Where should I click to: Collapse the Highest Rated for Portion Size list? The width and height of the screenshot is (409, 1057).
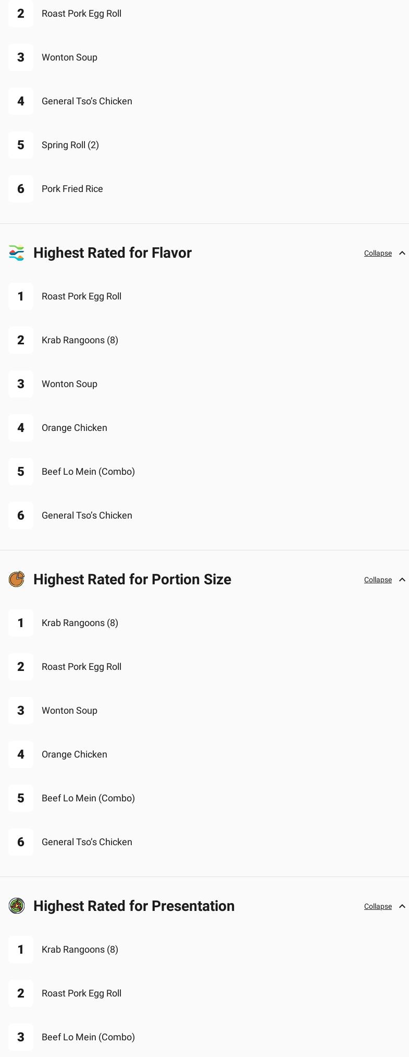(378, 580)
